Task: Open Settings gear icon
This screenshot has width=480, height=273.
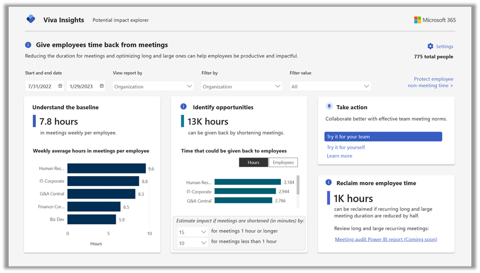Action: click(431, 46)
